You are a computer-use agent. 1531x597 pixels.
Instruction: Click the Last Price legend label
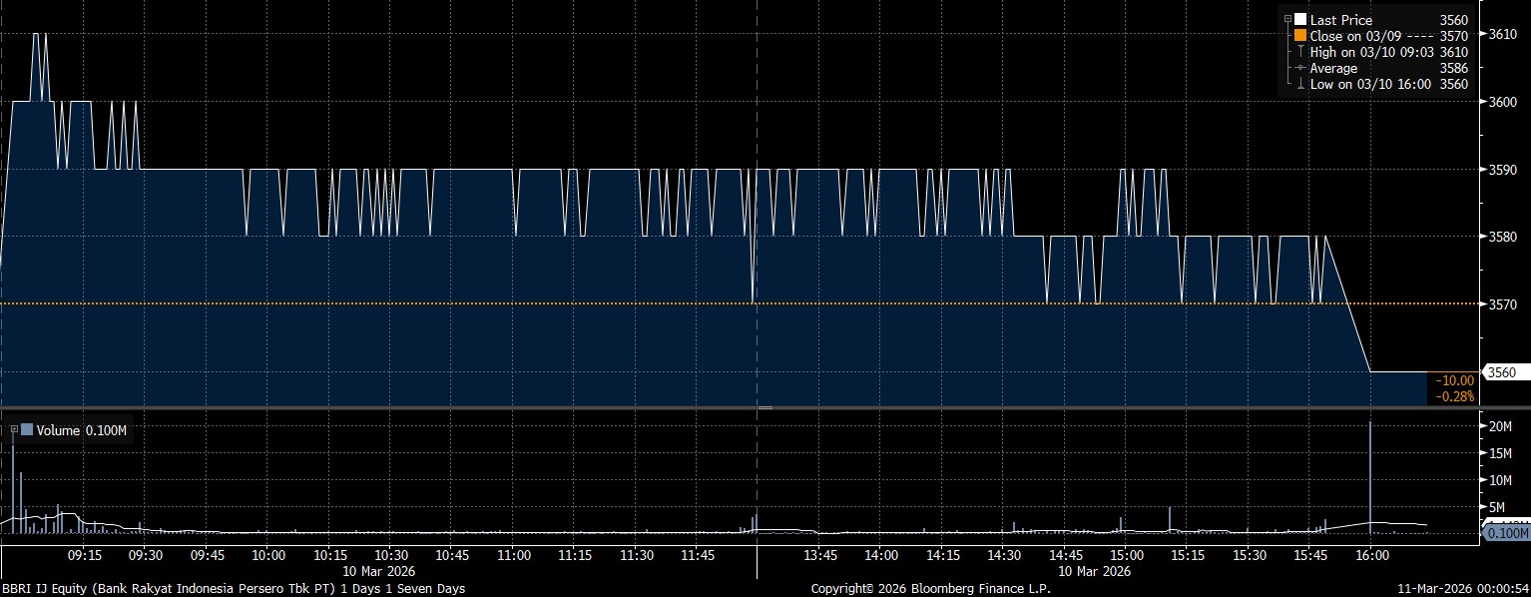point(1341,20)
